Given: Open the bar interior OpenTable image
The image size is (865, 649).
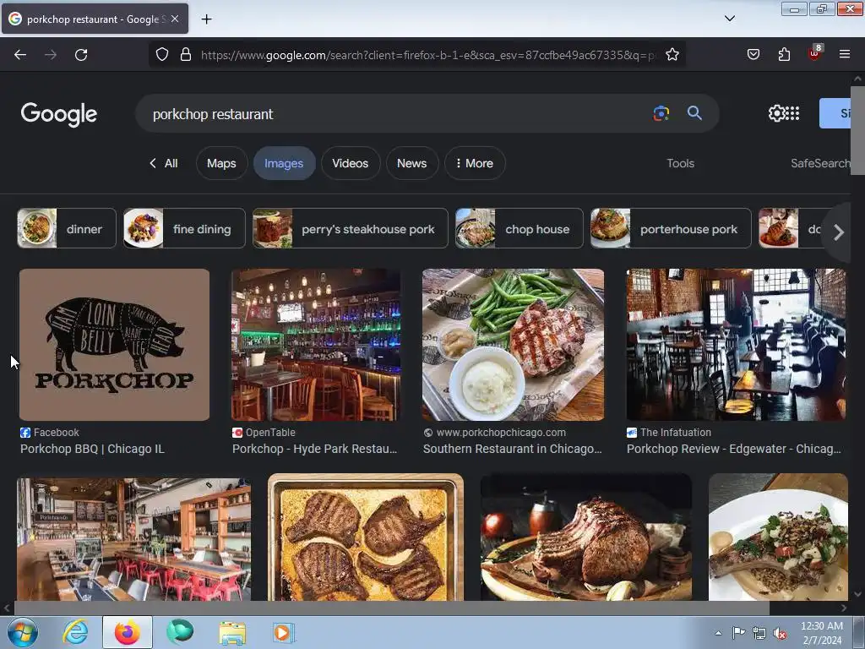Looking at the screenshot, I should tap(316, 345).
